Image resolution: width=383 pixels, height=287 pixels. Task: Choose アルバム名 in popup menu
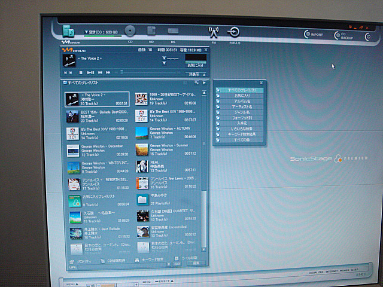pos(239,101)
